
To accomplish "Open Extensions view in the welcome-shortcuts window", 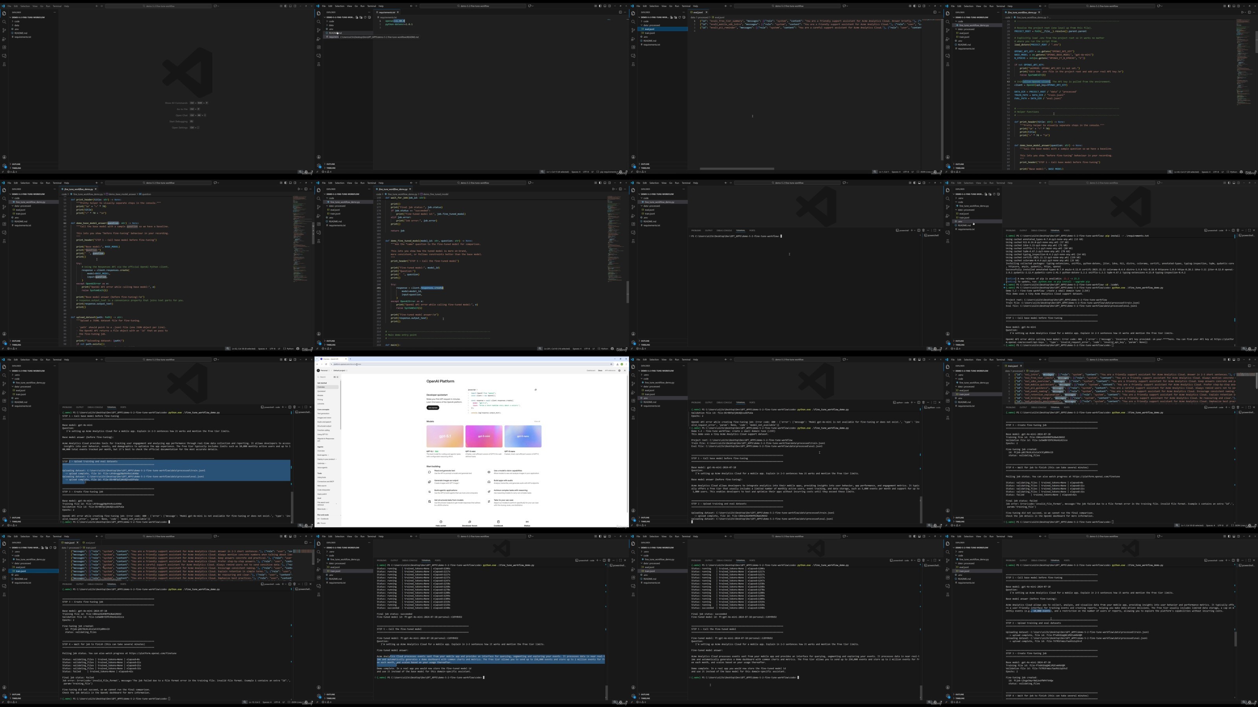I will pos(4,47).
